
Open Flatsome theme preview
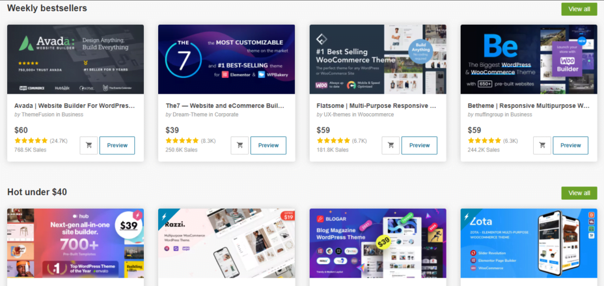[419, 145]
